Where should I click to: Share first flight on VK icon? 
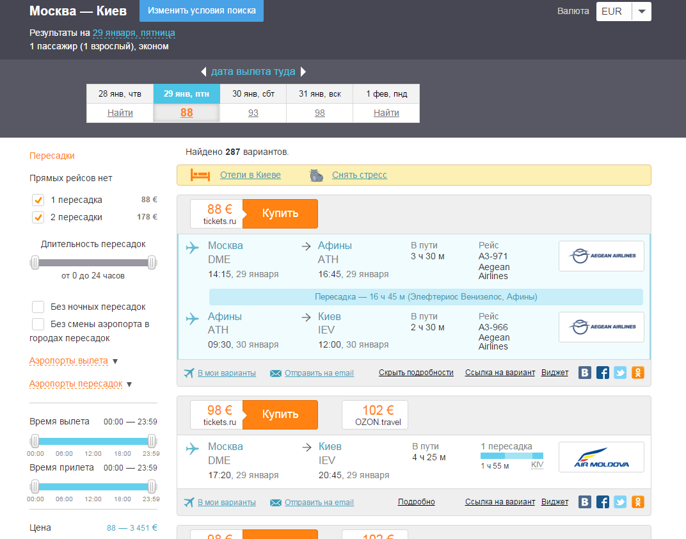(584, 373)
